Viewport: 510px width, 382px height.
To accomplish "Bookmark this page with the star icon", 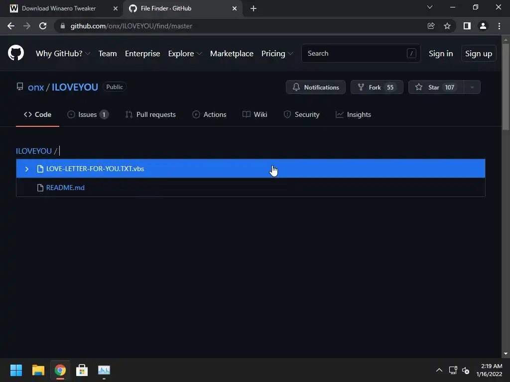I will (x=447, y=26).
